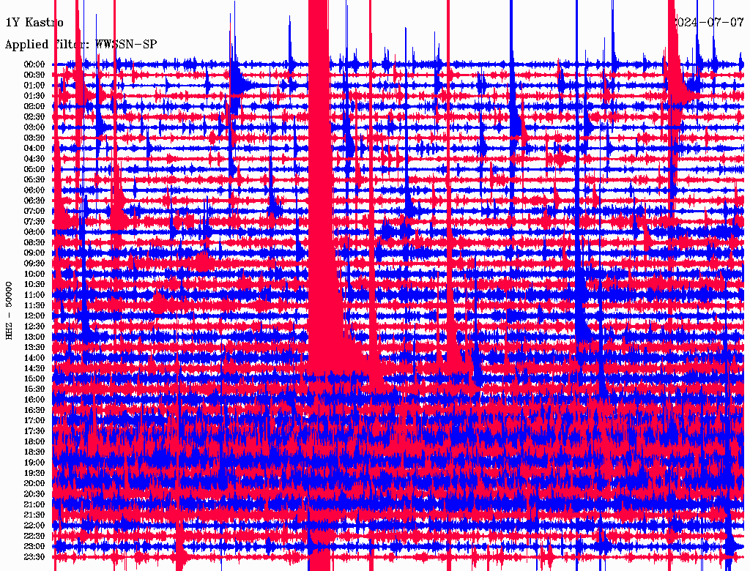
Task: Click the 07:00 time label
Action: point(34,211)
